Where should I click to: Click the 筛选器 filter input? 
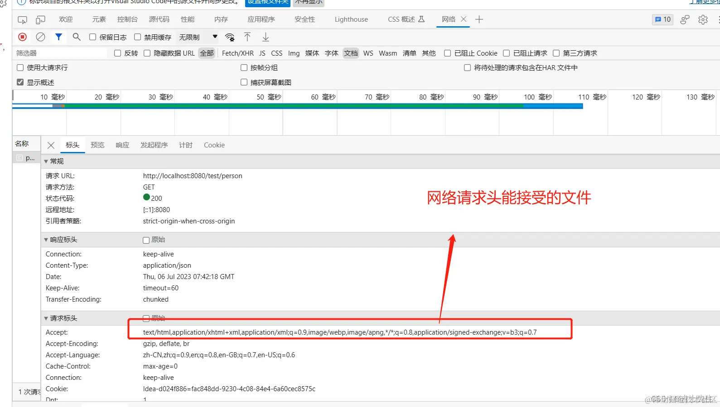(x=60, y=53)
